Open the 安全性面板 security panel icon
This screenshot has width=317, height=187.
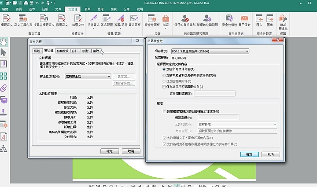[152, 18]
